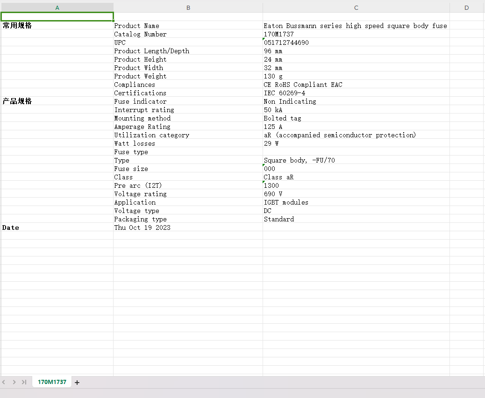Viewport: 485px width, 398px height.
Task: Select the Product Weight cell
Action: (x=188, y=76)
